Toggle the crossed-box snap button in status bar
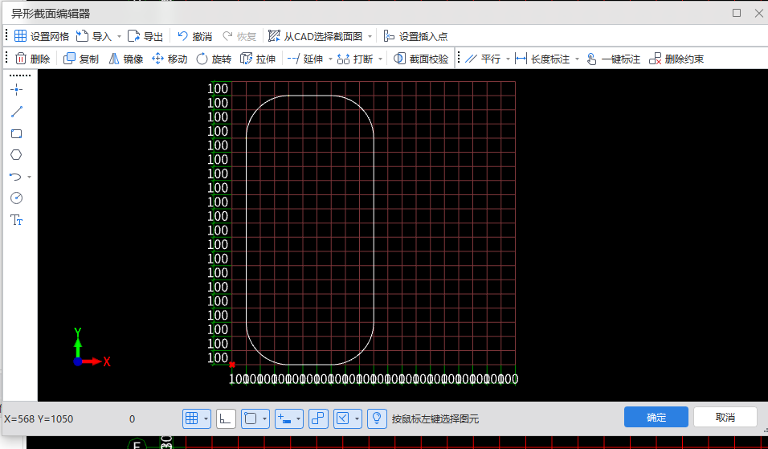 point(343,418)
